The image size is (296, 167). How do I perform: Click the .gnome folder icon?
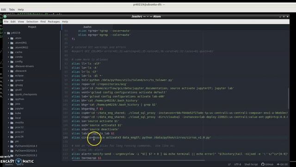[12, 80]
